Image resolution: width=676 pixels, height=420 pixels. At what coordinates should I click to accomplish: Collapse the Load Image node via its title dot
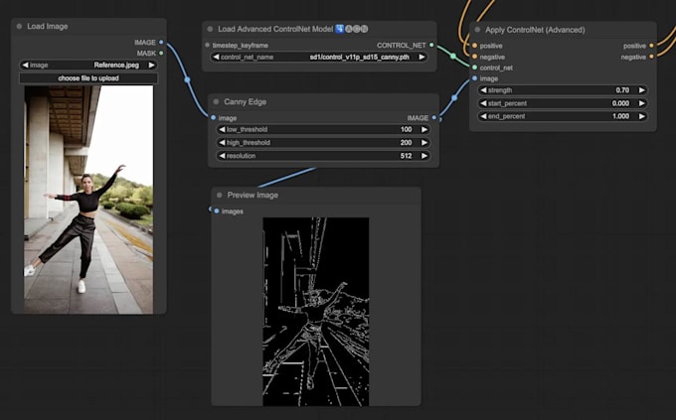(19, 26)
